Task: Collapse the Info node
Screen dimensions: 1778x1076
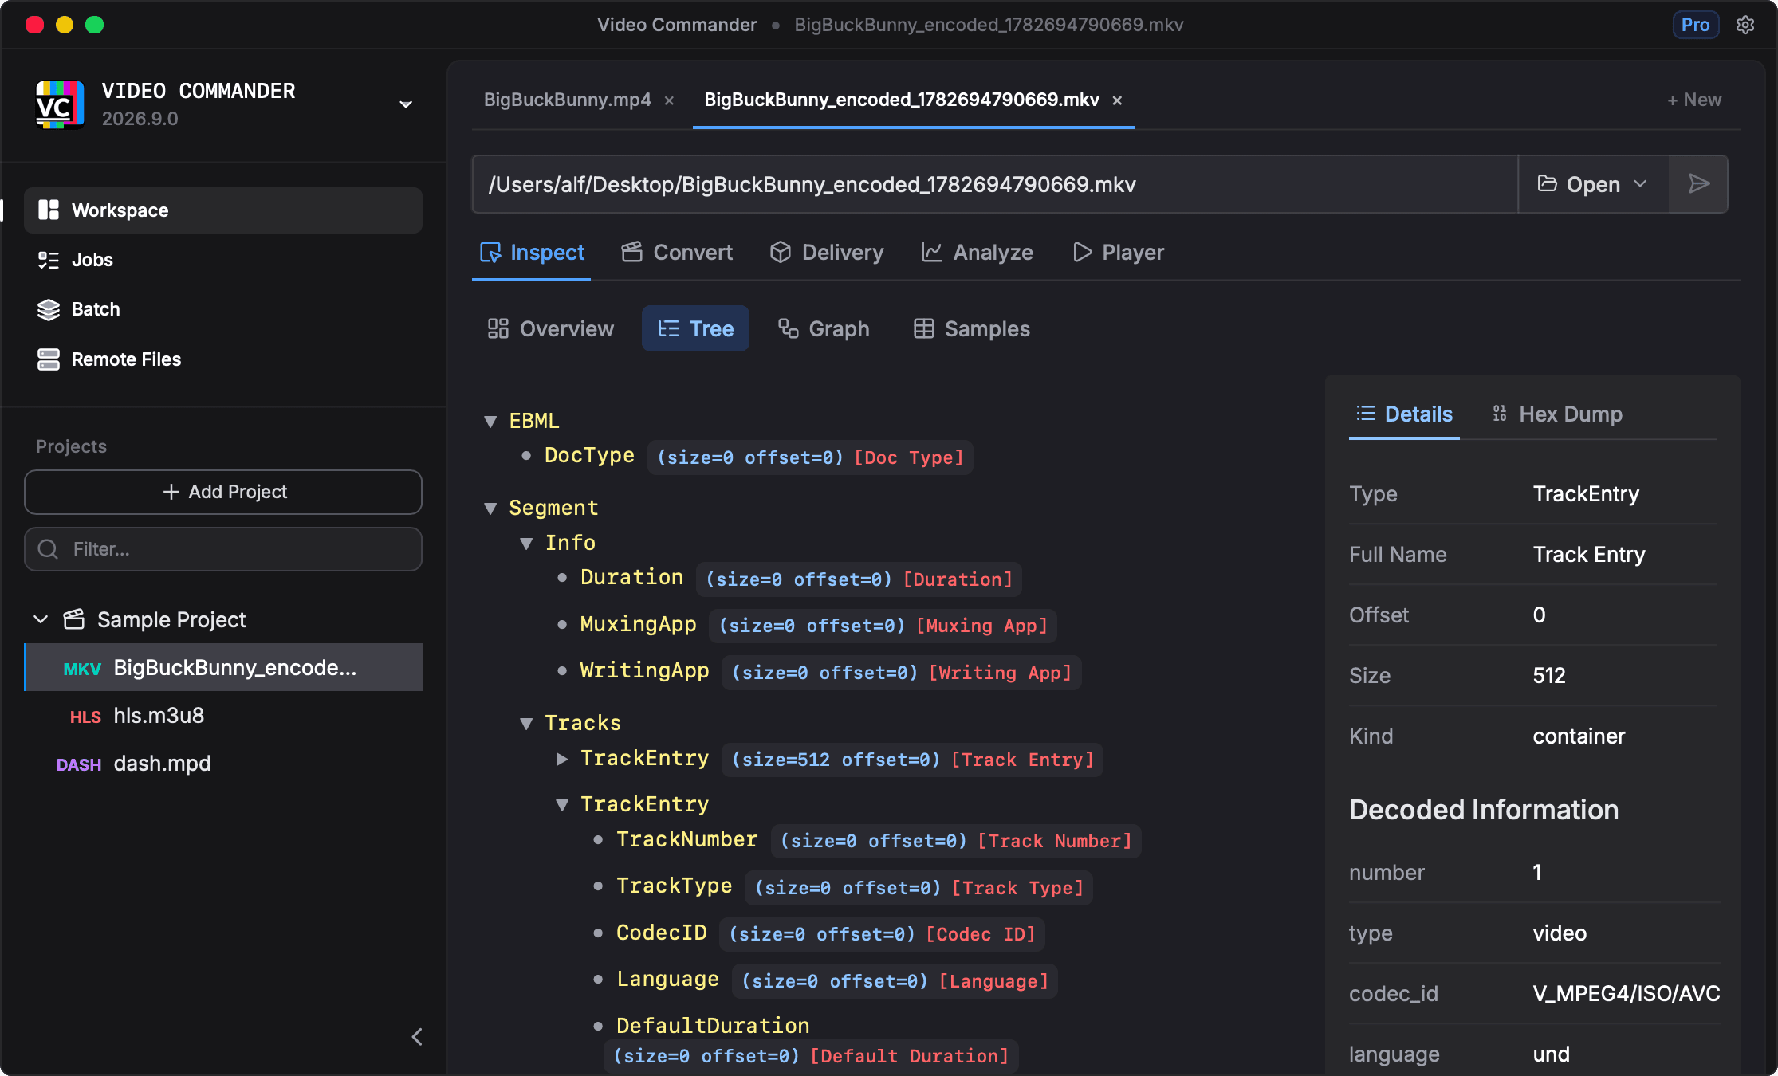Action: 526,544
